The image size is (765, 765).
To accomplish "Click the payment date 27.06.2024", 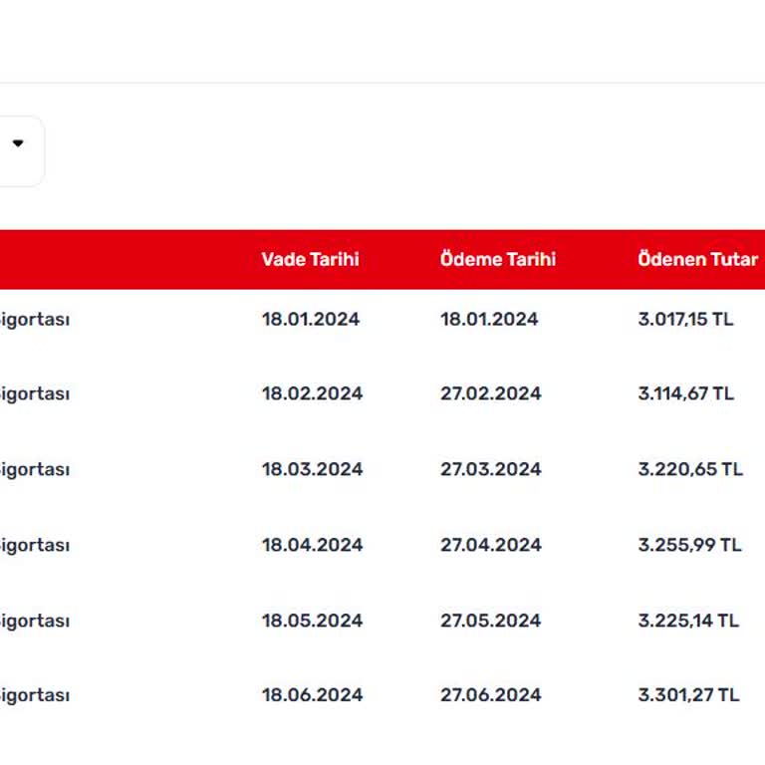I will [490, 695].
